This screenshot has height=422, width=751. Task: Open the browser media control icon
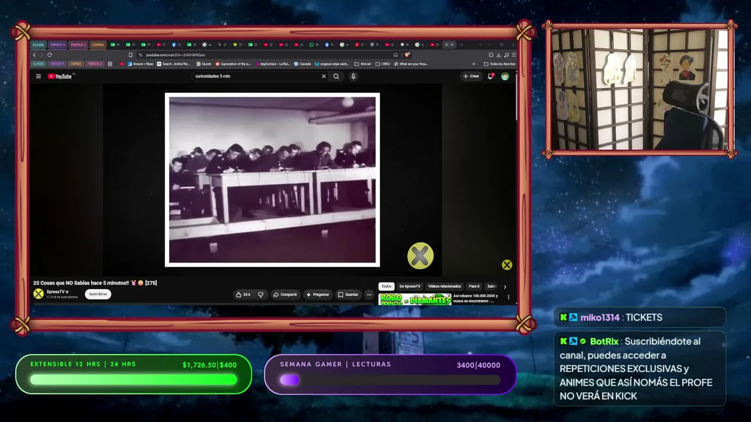506,55
